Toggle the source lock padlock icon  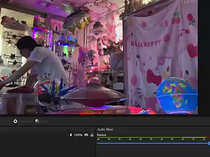pyautogui.click(x=92, y=135)
